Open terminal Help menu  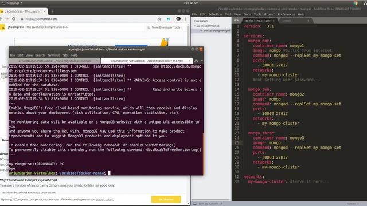tap(75, 56)
